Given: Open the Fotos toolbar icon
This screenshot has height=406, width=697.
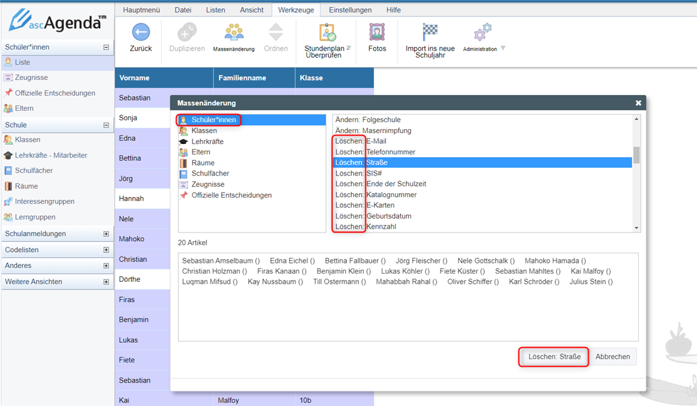Looking at the screenshot, I should tap(377, 32).
